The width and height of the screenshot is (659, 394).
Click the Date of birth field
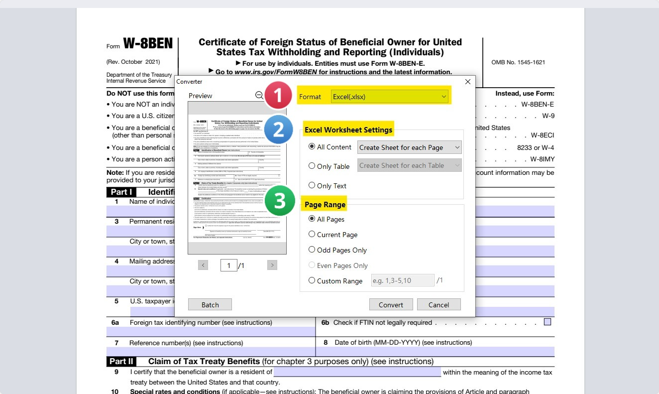[x=435, y=352]
